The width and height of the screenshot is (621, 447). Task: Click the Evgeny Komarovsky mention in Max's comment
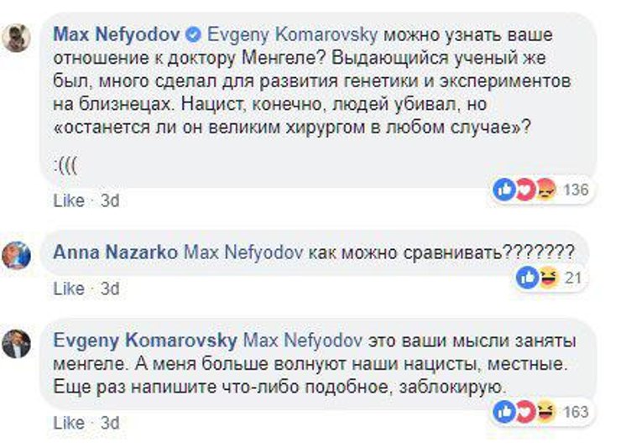291,35
